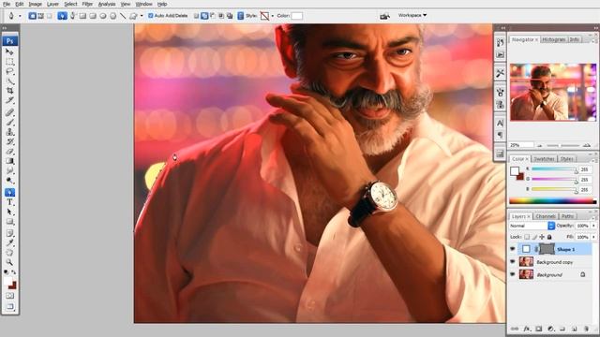Click the Create new layer icon
Viewport: 600px width, 337px height.
click(x=575, y=329)
